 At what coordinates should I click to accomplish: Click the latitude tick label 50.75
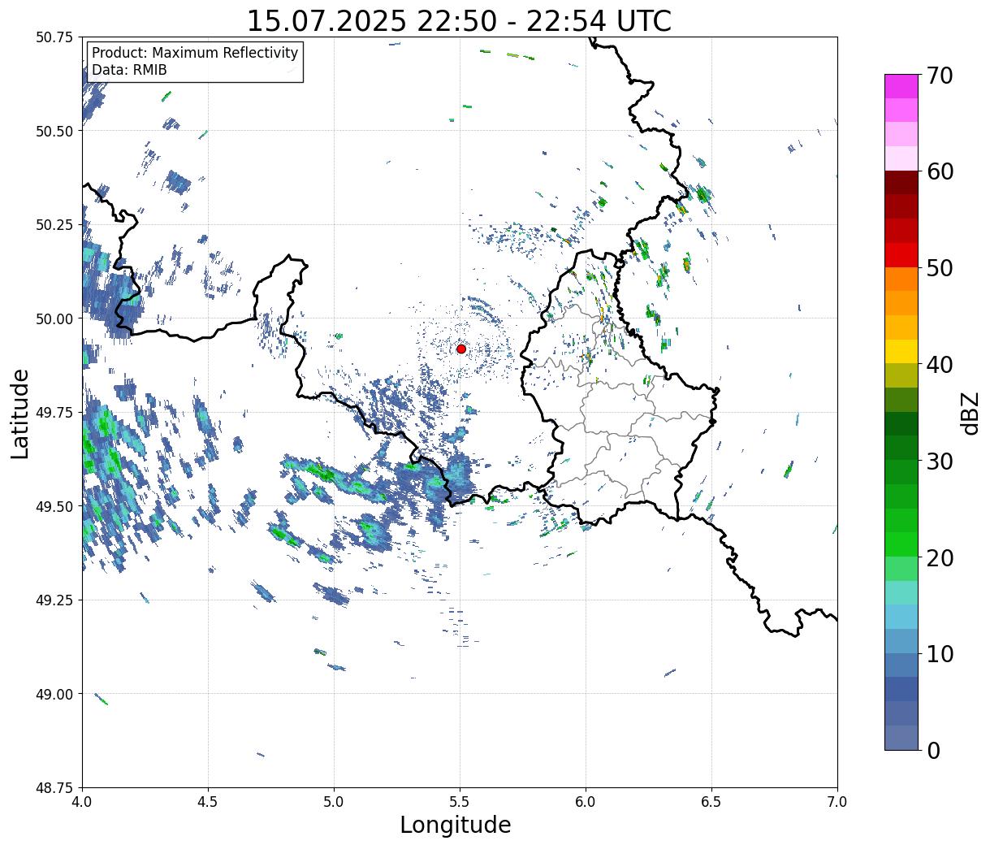coord(54,37)
